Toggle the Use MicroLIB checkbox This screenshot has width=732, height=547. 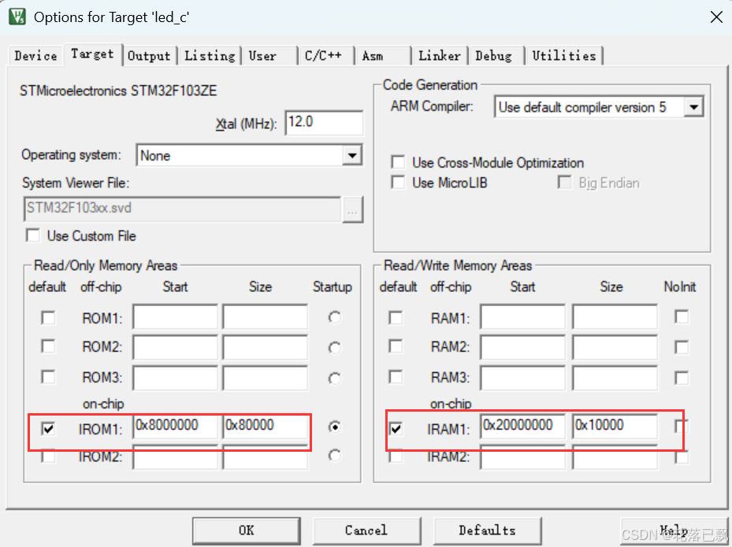coord(398,183)
